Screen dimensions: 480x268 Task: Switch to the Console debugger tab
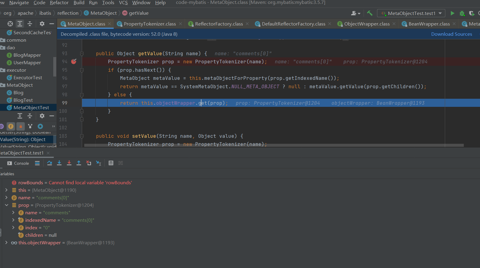click(18, 163)
